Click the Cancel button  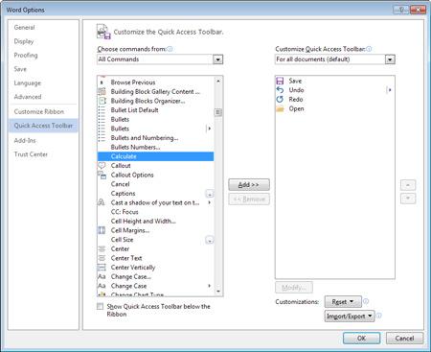[404, 339]
